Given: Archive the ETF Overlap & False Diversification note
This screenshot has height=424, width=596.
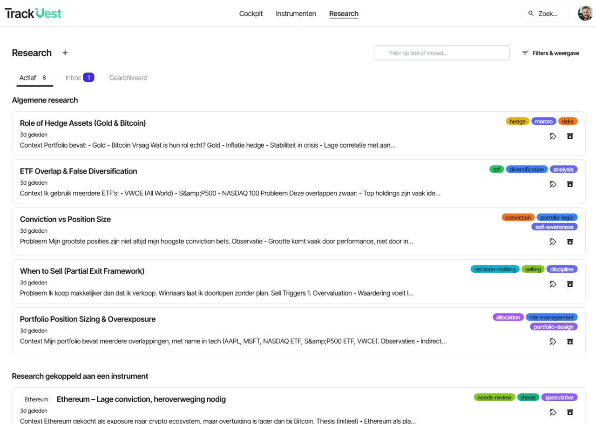Looking at the screenshot, I should pos(570,184).
